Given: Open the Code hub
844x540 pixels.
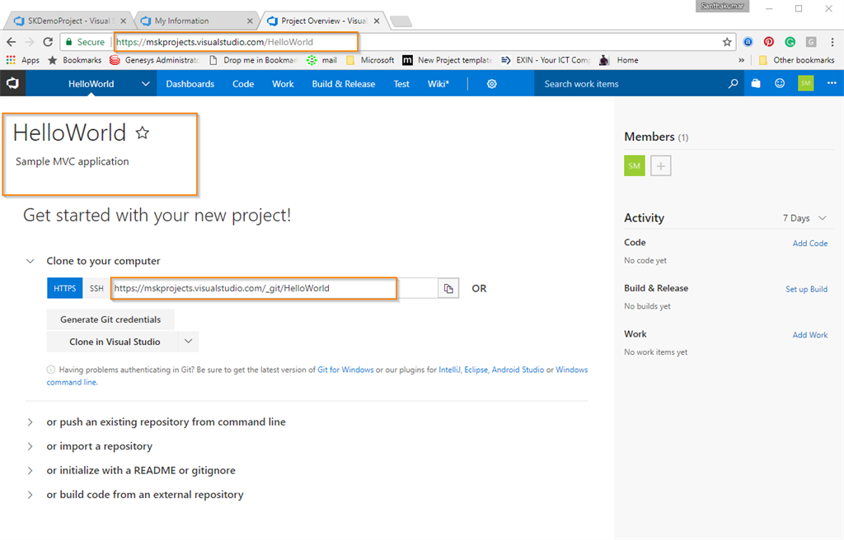Looking at the screenshot, I should pos(243,84).
